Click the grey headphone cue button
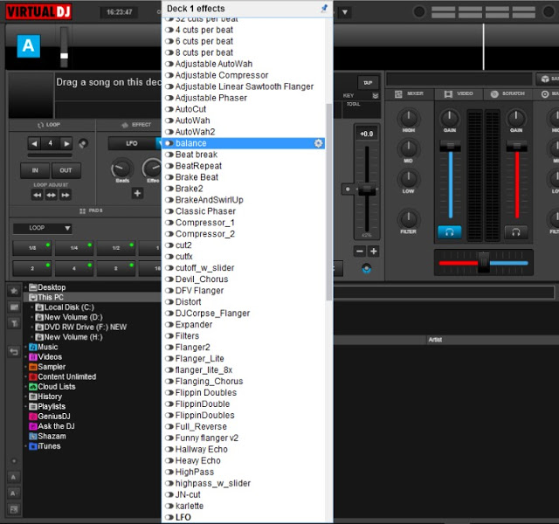 click(x=516, y=232)
